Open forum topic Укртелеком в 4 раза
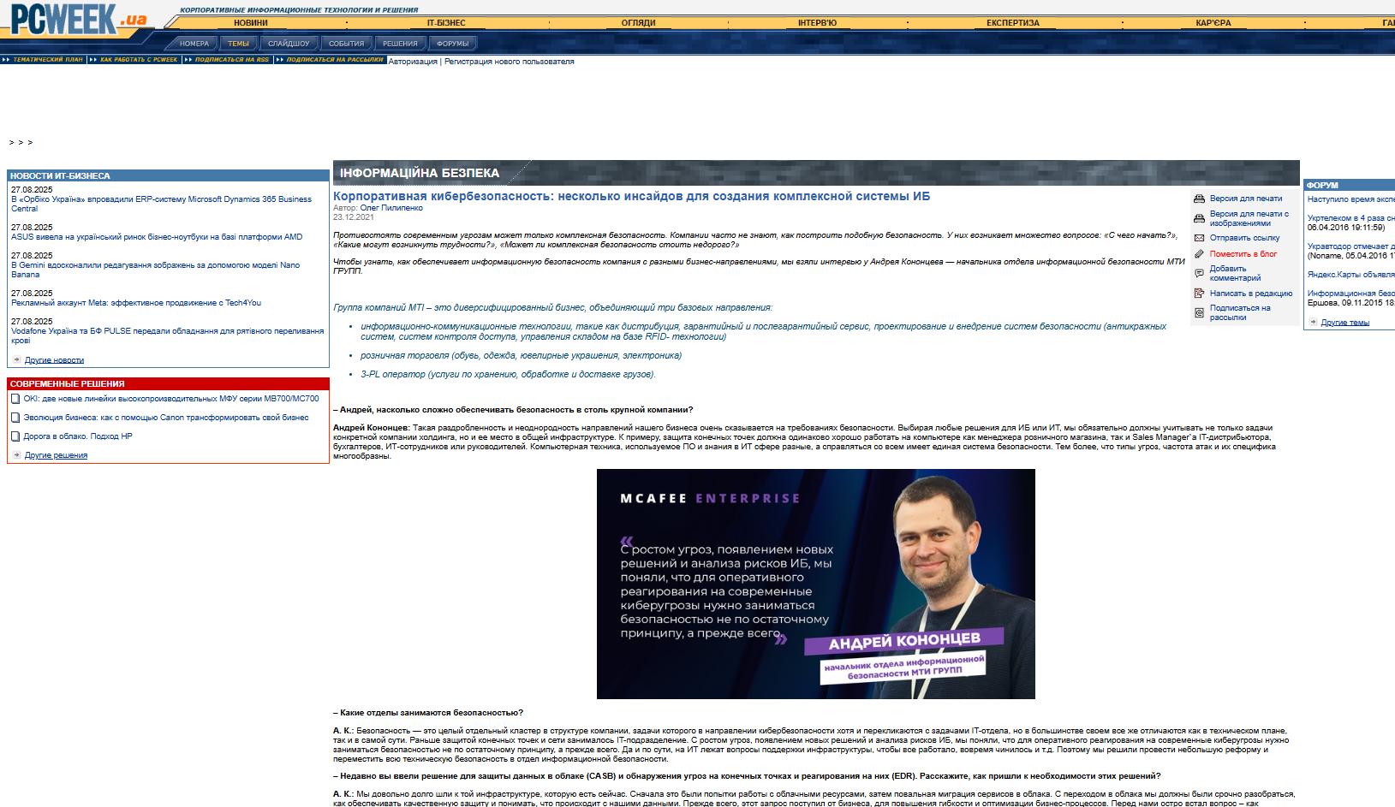 [1350, 218]
